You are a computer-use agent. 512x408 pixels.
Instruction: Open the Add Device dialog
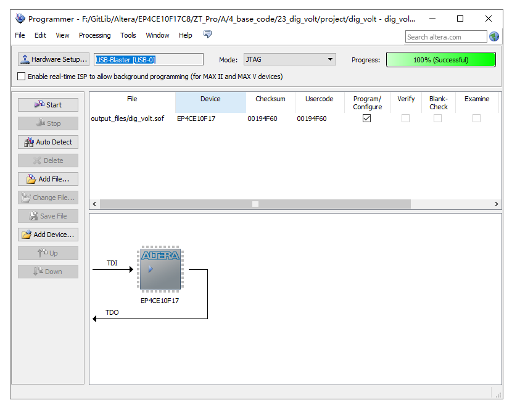pos(48,235)
